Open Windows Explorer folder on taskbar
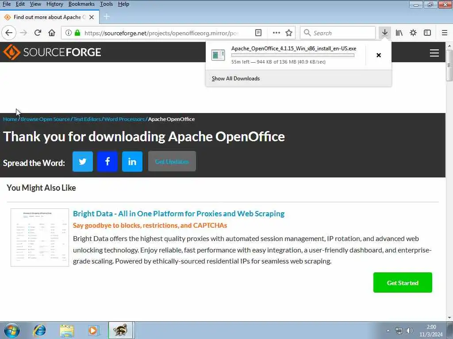The image size is (453, 339). [x=67, y=330]
